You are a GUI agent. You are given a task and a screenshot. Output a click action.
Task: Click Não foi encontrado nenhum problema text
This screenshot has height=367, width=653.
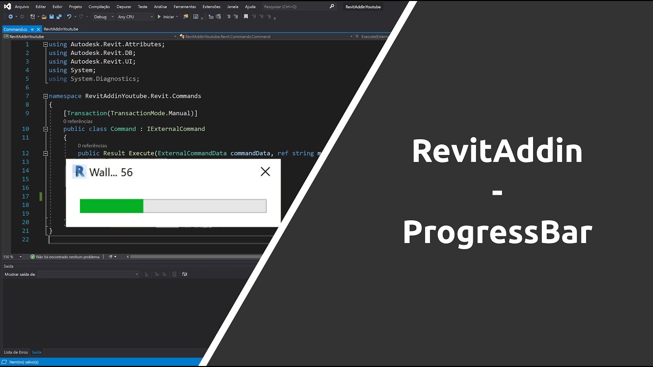tap(68, 257)
